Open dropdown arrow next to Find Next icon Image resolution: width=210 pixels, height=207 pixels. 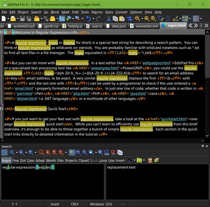click(26, 152)
